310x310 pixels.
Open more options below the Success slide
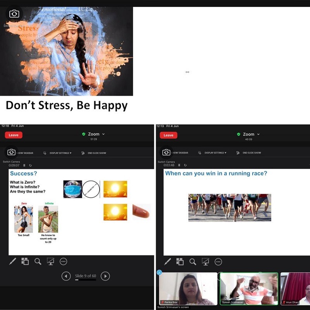(x=64, y=262)
